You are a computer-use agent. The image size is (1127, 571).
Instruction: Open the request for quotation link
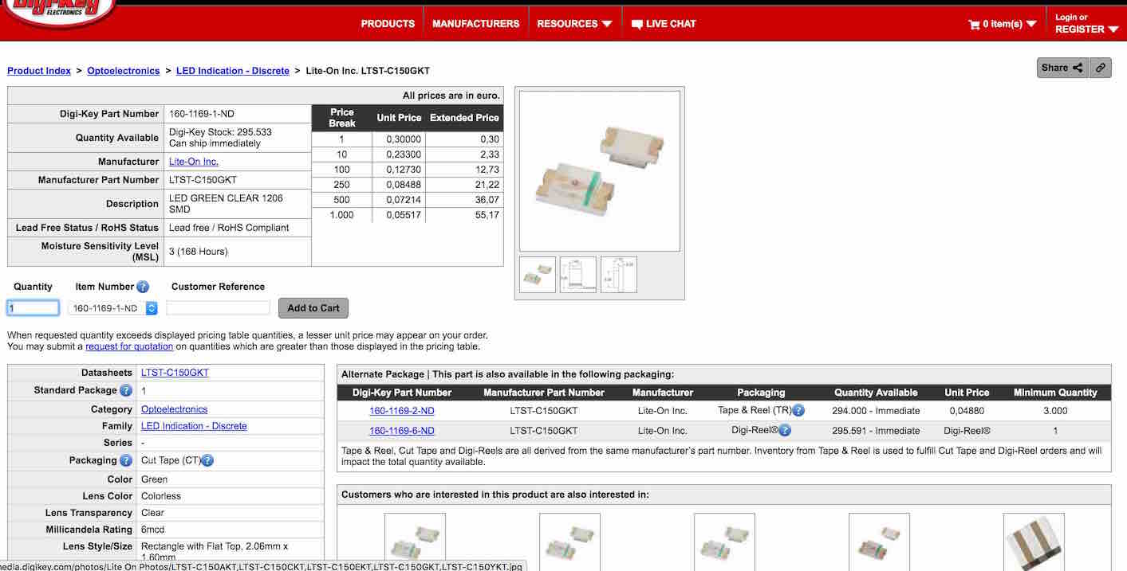[129, 346]
